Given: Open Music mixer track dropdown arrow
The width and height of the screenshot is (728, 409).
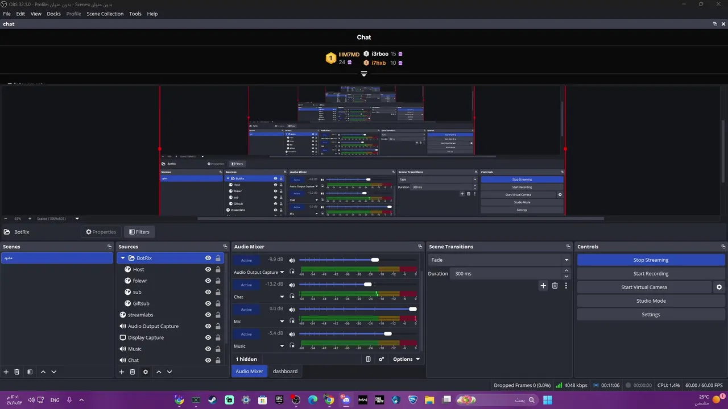Looking at the screenshot, I should click(282, 345).
